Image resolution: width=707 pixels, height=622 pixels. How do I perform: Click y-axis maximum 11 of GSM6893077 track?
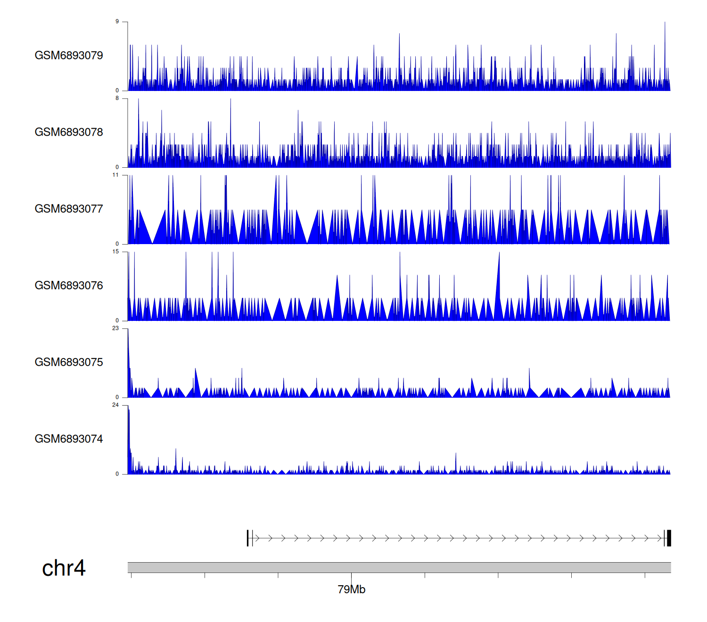(115, 175)
